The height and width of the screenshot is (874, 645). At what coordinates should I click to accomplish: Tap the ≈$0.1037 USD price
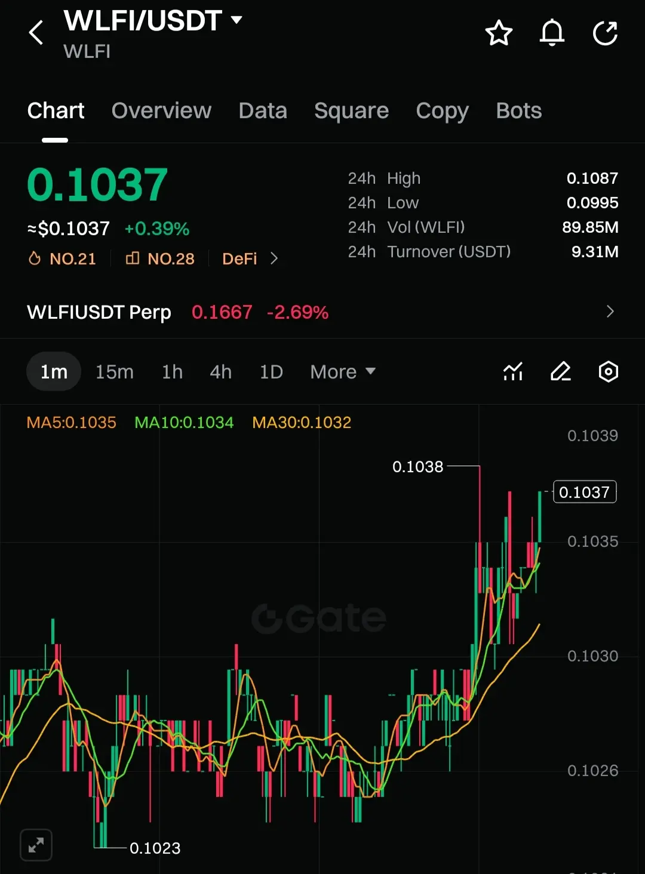click(x=69, y=229)
